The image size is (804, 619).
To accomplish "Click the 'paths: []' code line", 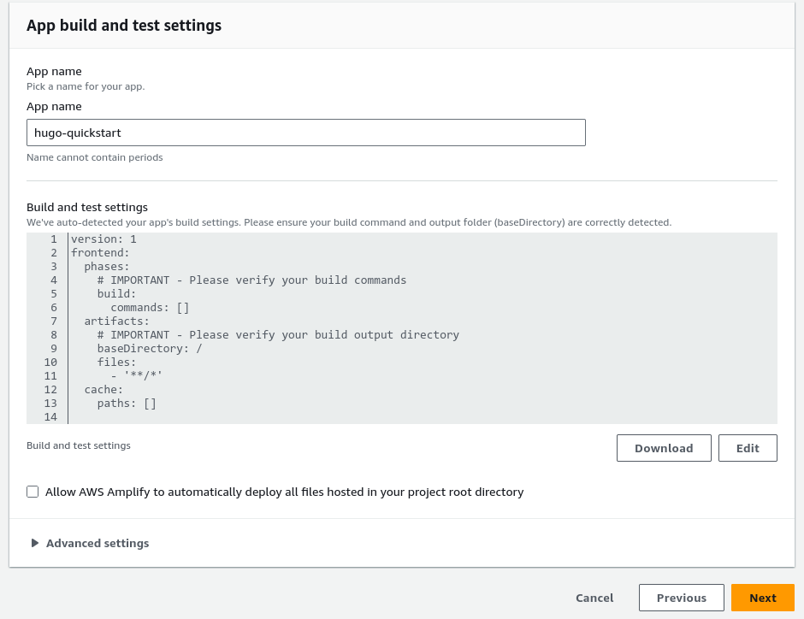I will pos(127,404).
